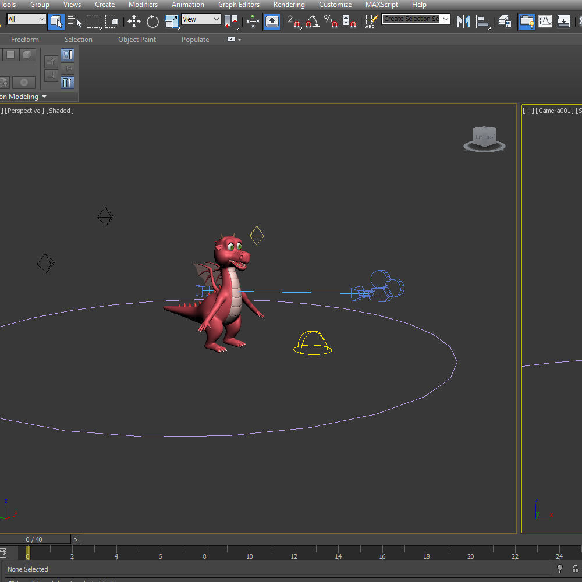Image resolution: width=582 pixels, height=582 pixels.
Task: Open the Help menu
Action: (419, 5)
